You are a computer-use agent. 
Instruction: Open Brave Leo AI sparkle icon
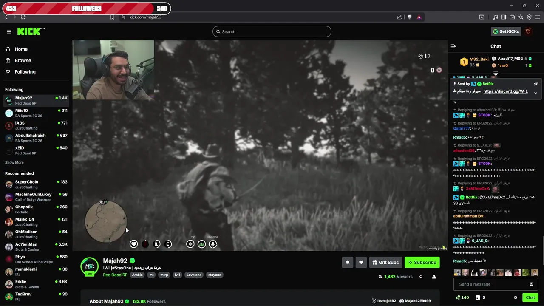(521, 17)
